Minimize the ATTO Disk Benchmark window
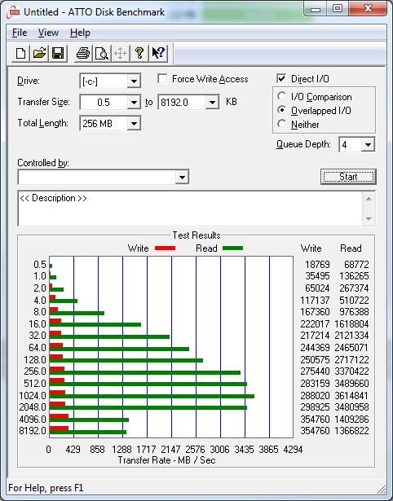The height and width of the screenshot is (501, 393). (x=316, y=9)
